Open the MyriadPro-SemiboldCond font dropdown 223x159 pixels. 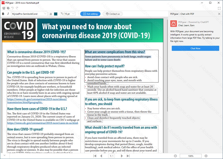point(29,14)
